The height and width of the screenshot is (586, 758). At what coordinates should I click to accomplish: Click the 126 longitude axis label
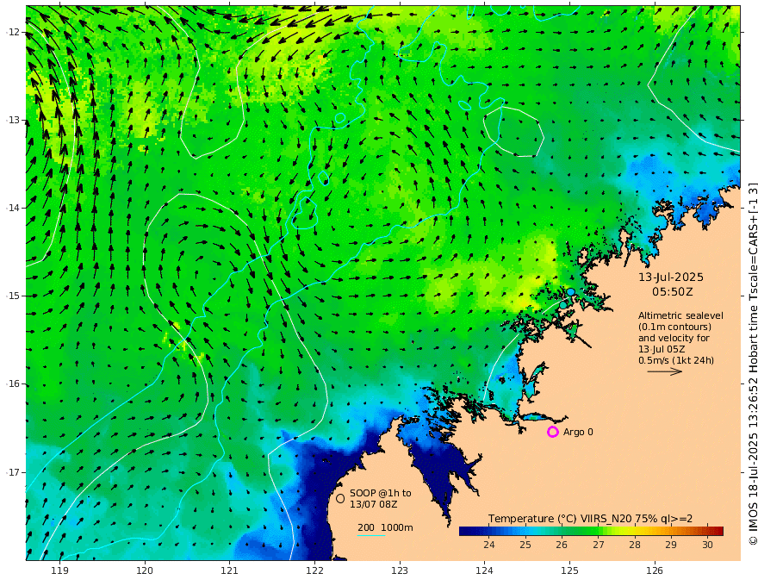(x=655, y=570)
